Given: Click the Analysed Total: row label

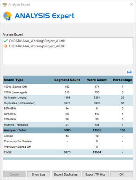Looking at the screenshot, I should [15, 130].
